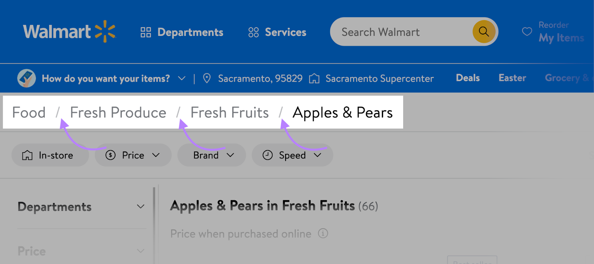Expand the Price section in the sidebar

[x=140, y=251]
